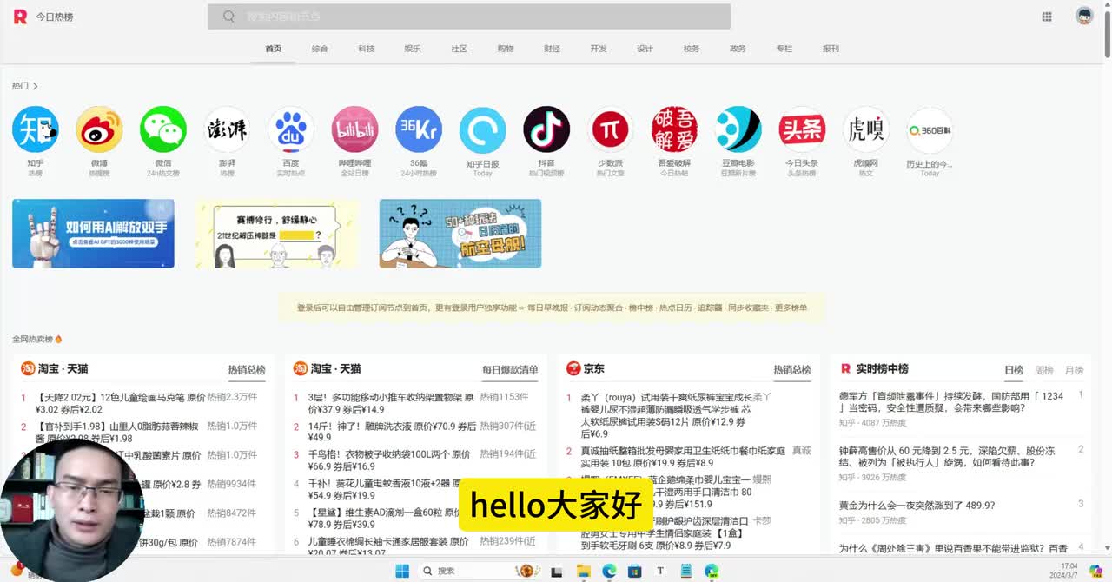1112x582 pixels.
Task: Open the 今日热榜 red R logo
Action: (x=20, y=17)
